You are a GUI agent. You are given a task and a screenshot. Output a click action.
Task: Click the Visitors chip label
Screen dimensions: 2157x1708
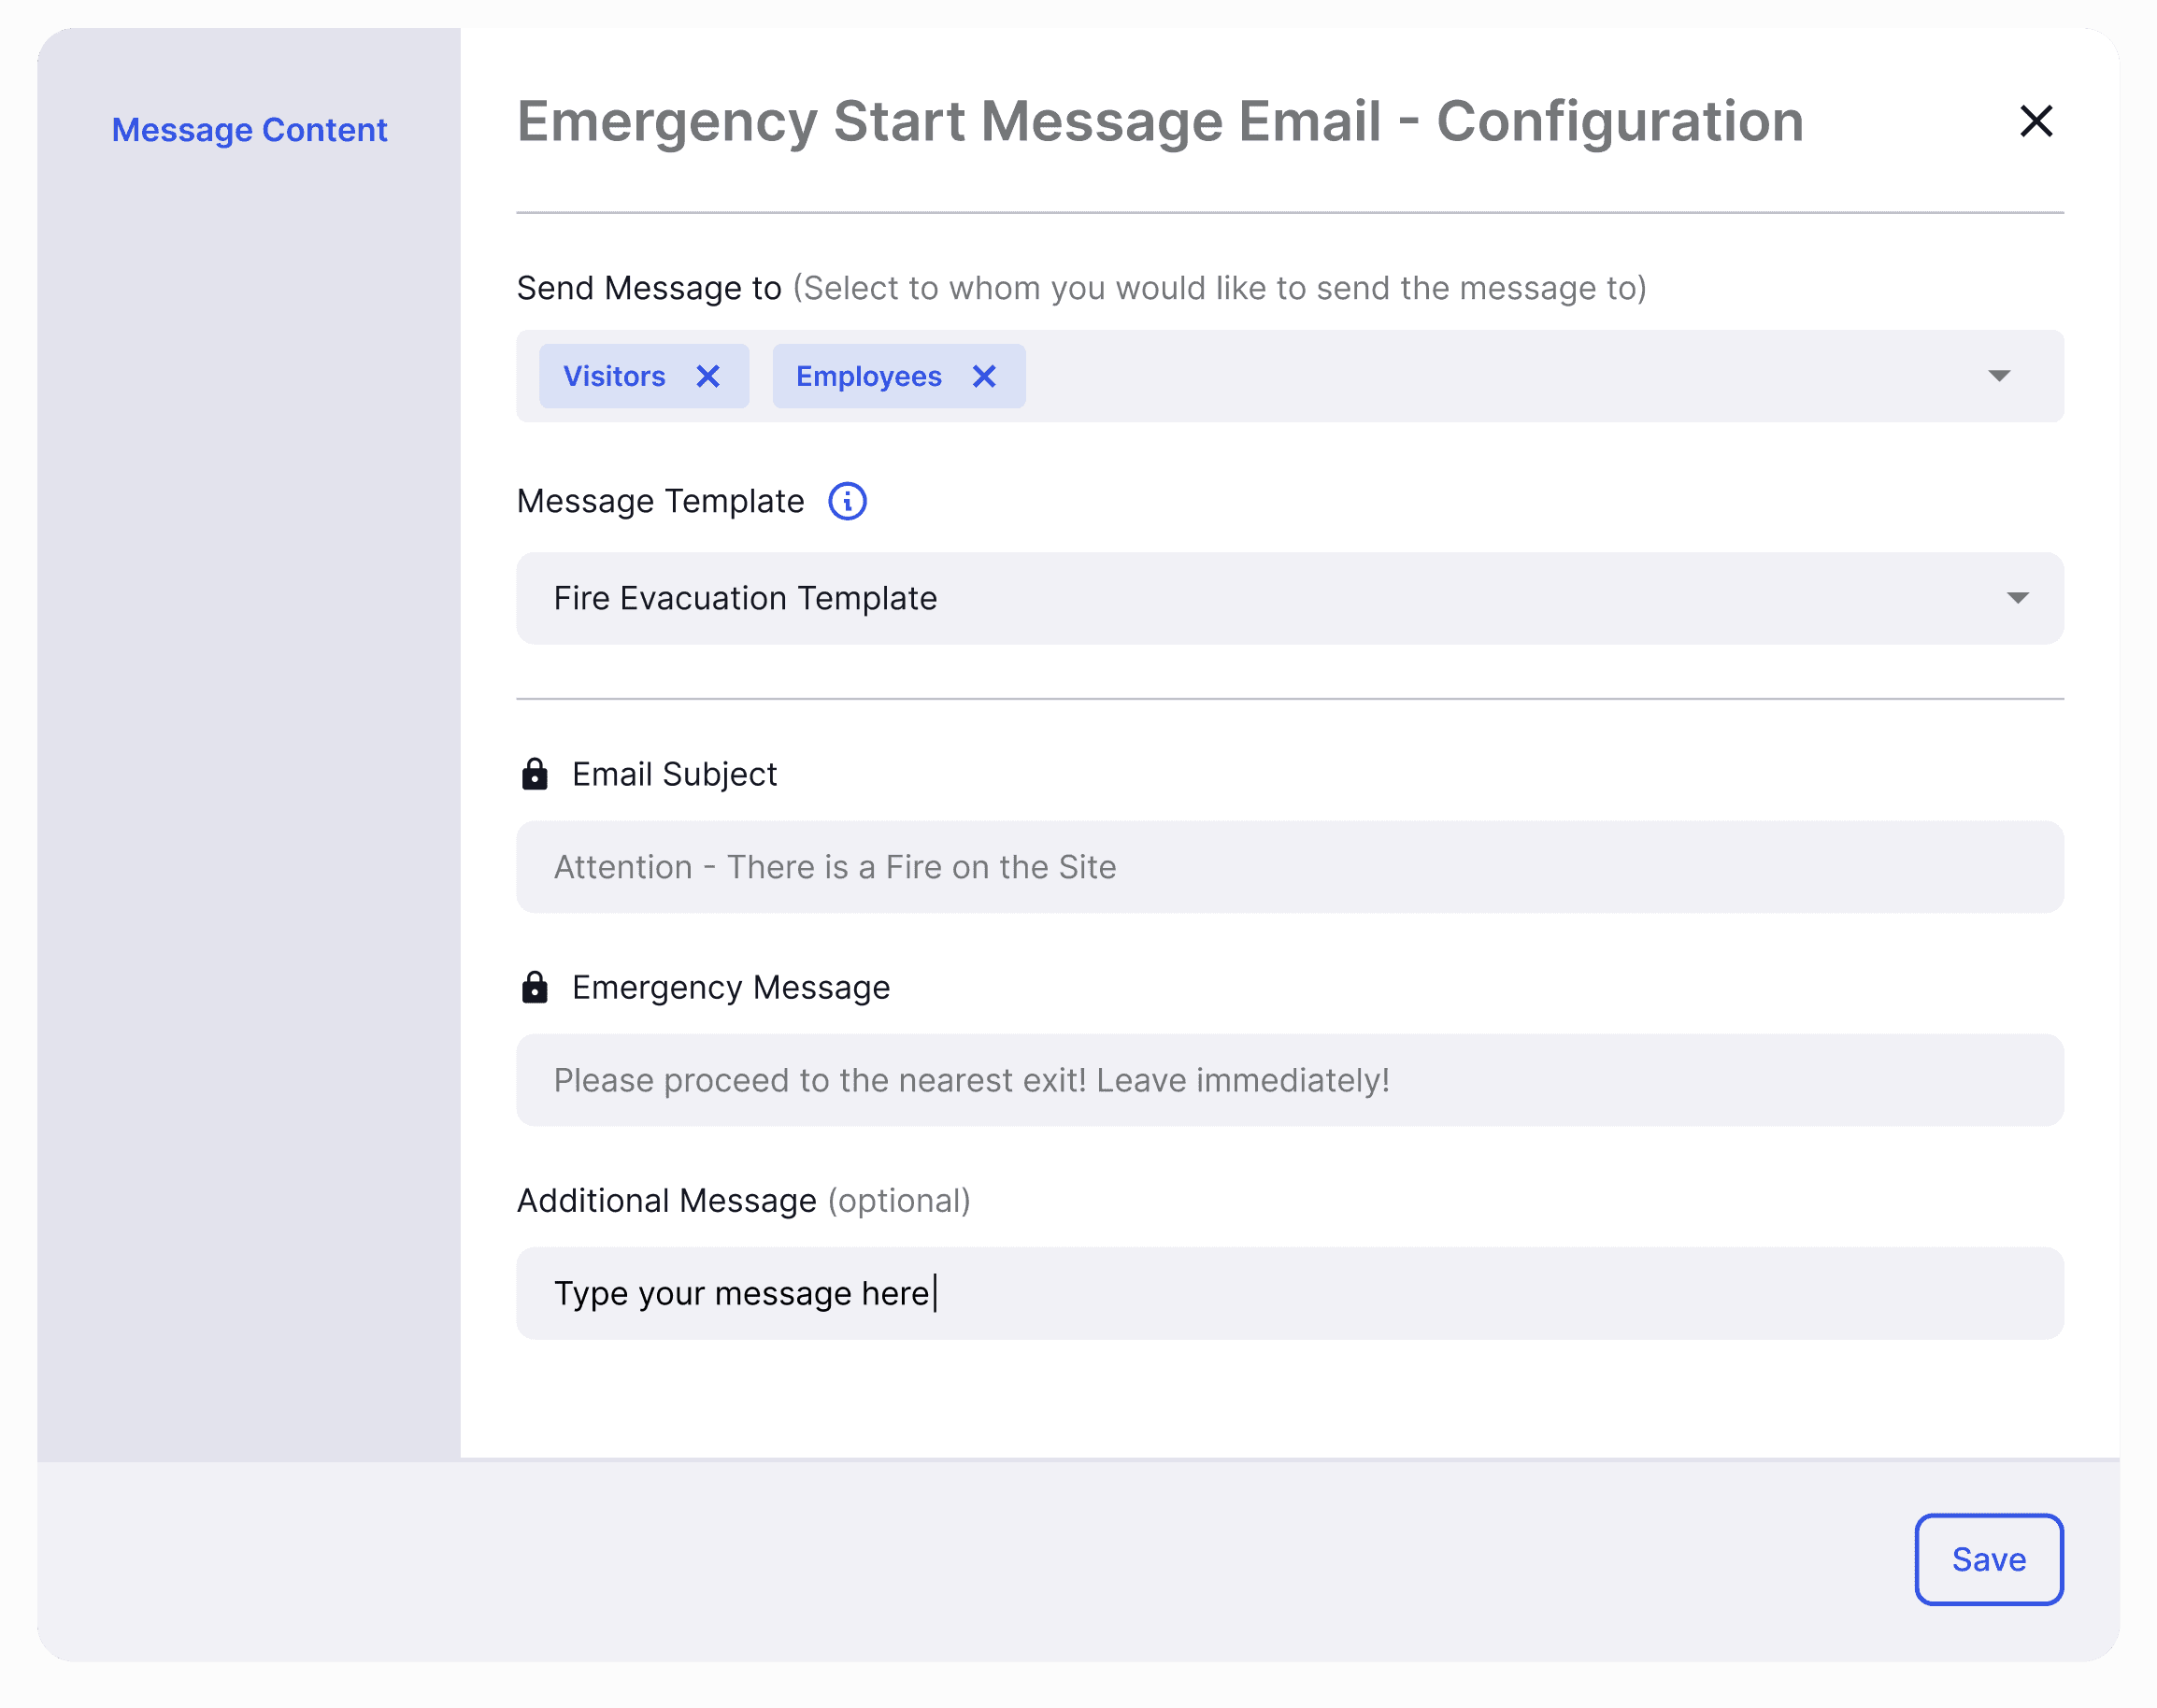tap(614, 376)
